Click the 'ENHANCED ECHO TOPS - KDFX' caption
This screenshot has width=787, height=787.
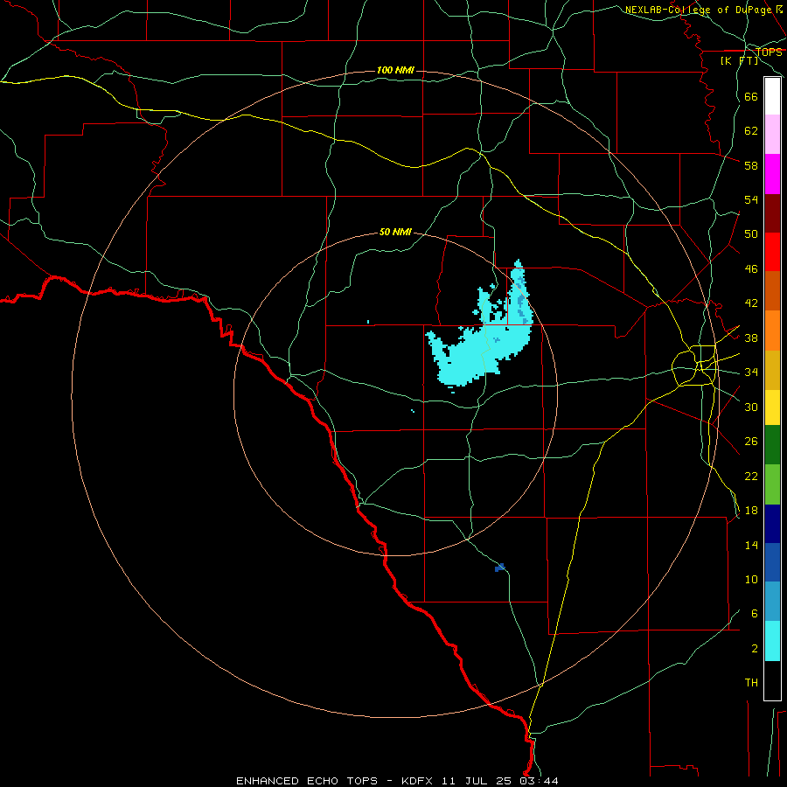(x=337, y=781)
